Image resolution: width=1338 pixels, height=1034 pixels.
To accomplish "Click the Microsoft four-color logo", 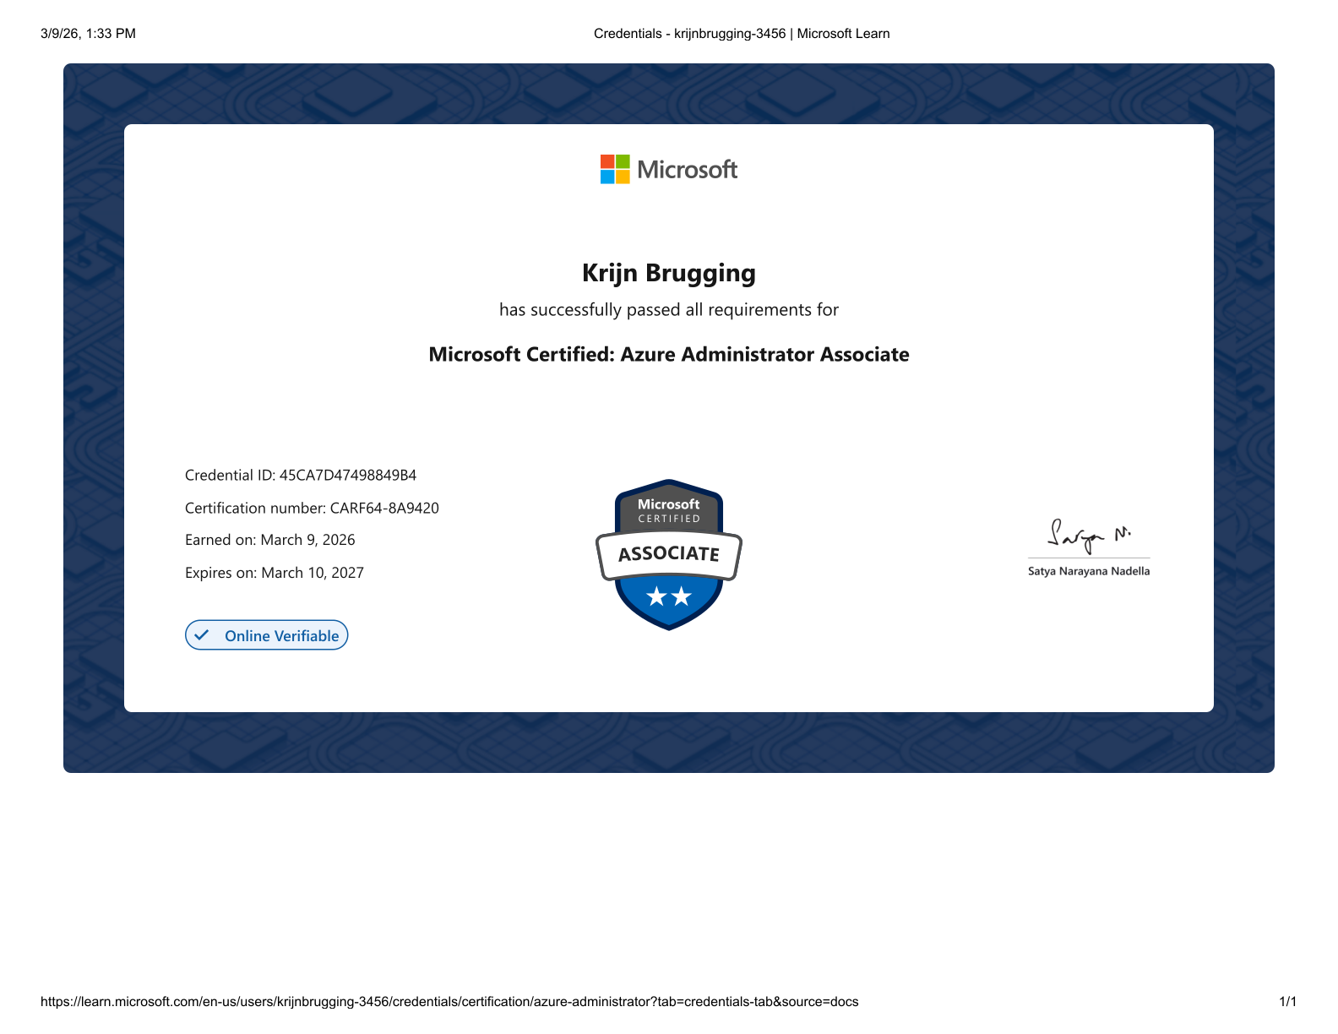I will (615, 169).
